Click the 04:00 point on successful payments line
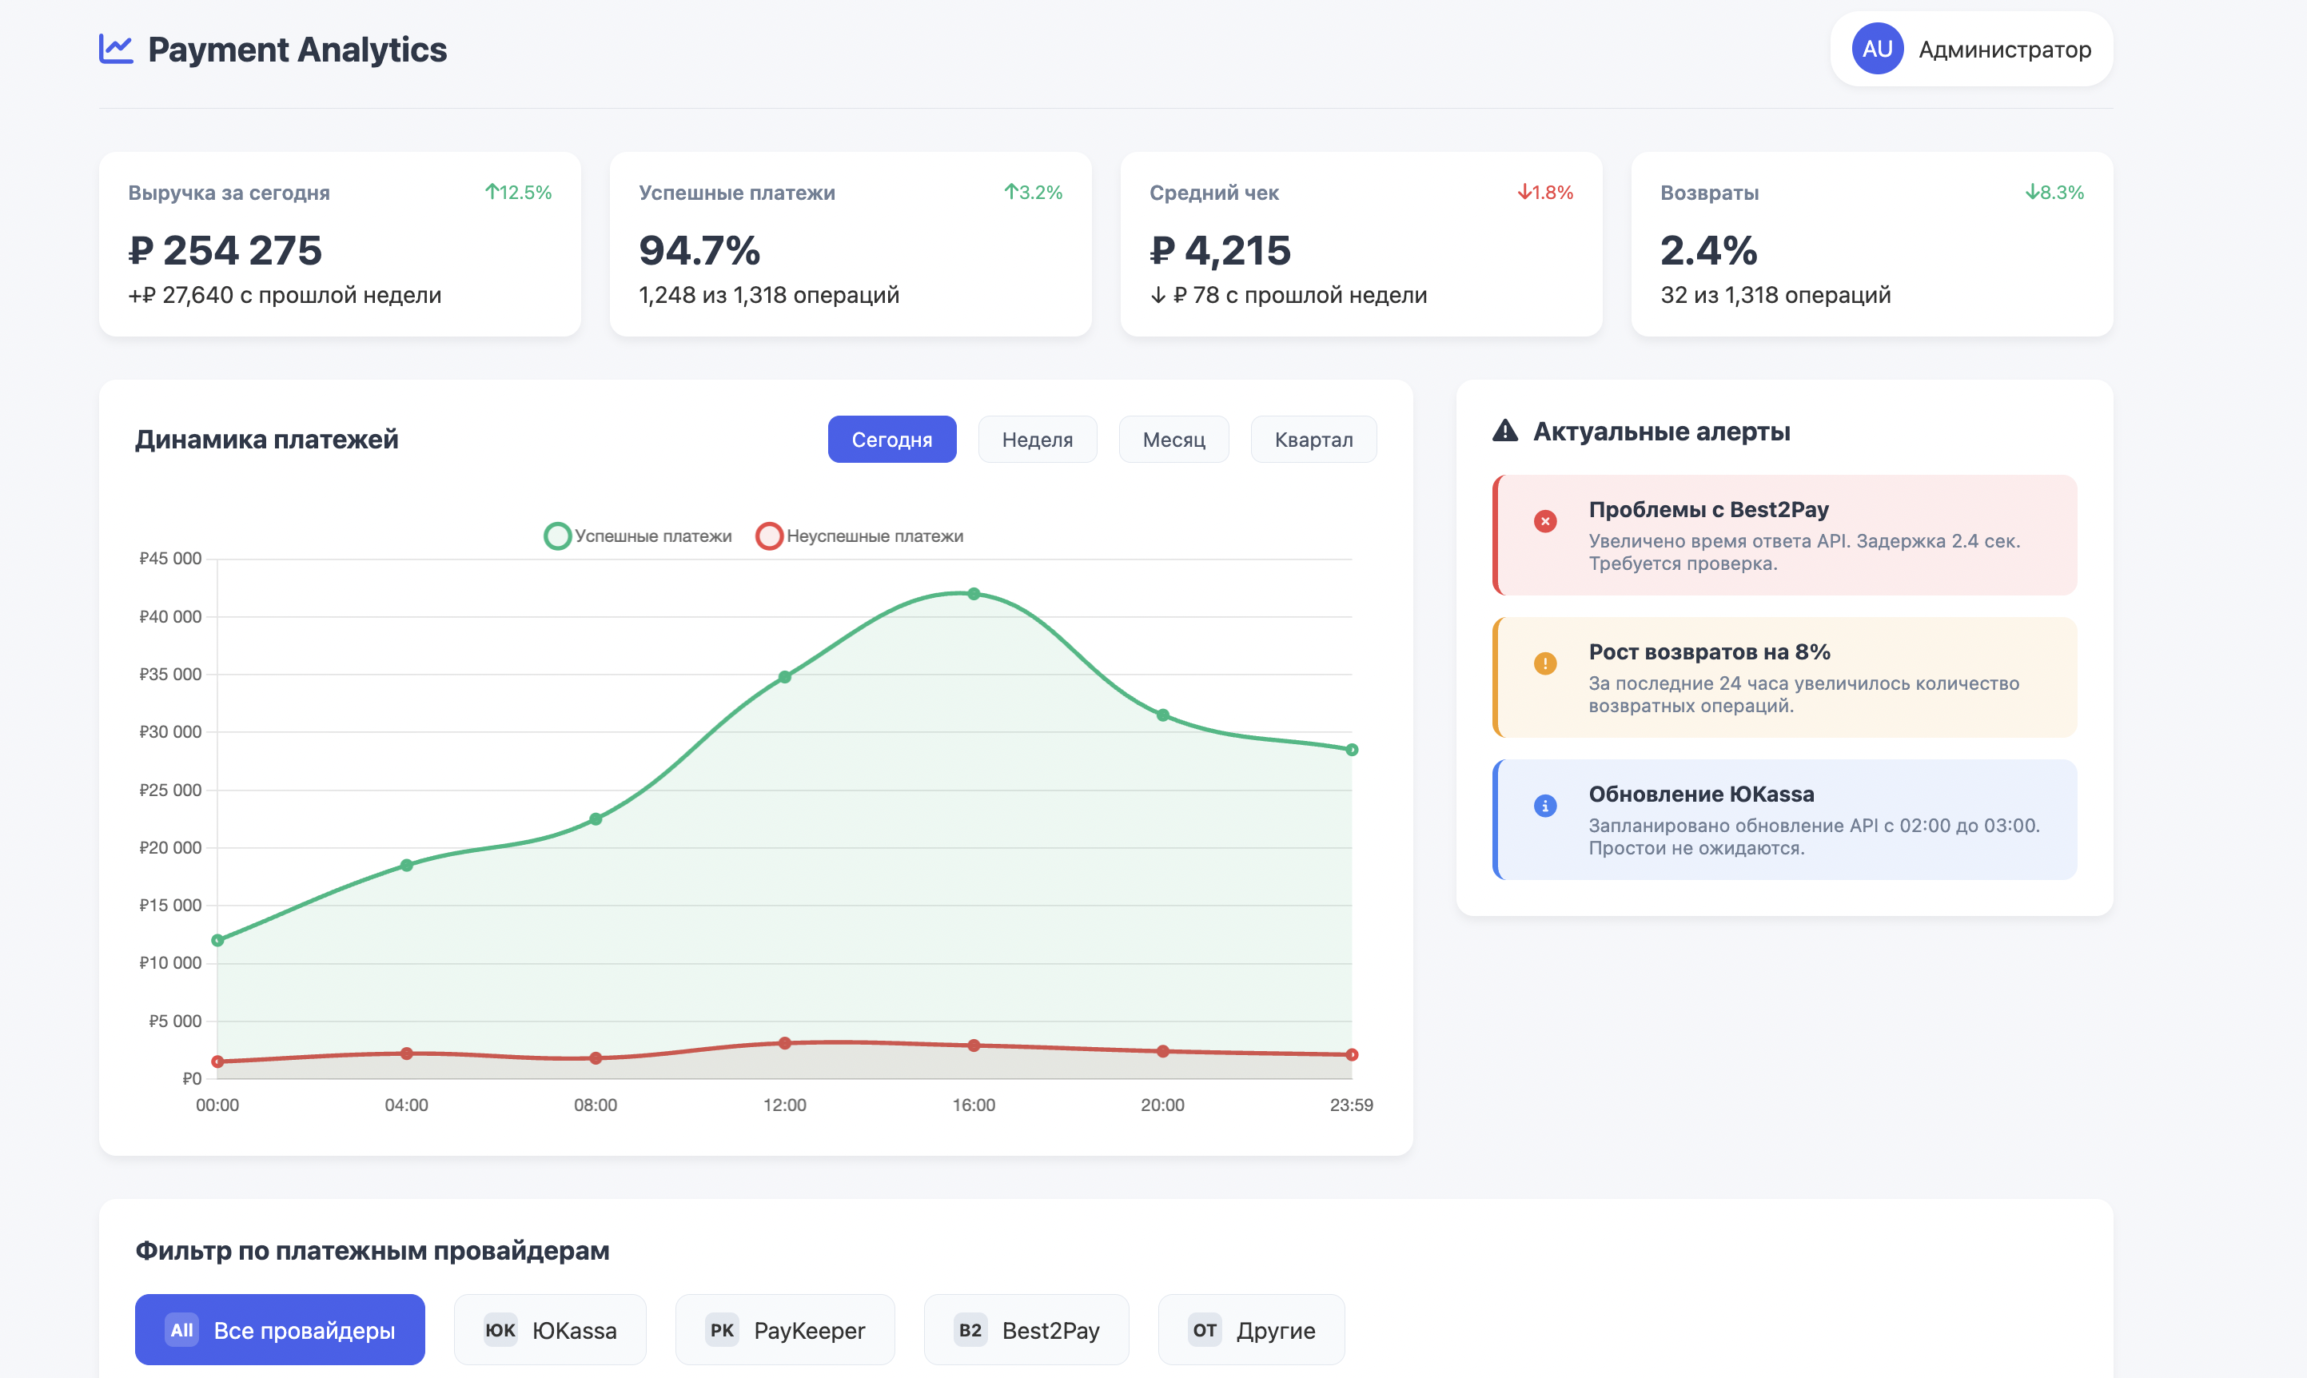This screenshot has width=2307, height=1378. tap(407, 866)
